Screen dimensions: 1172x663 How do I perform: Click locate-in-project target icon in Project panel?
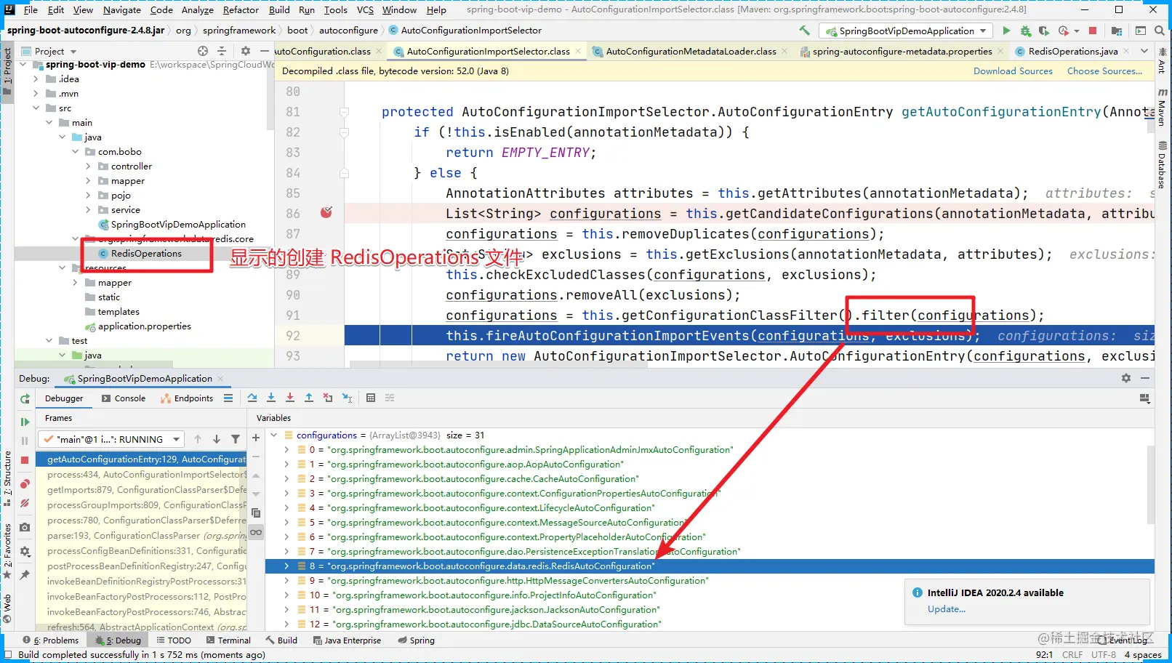pyautogui.click(x=203, y=51)
